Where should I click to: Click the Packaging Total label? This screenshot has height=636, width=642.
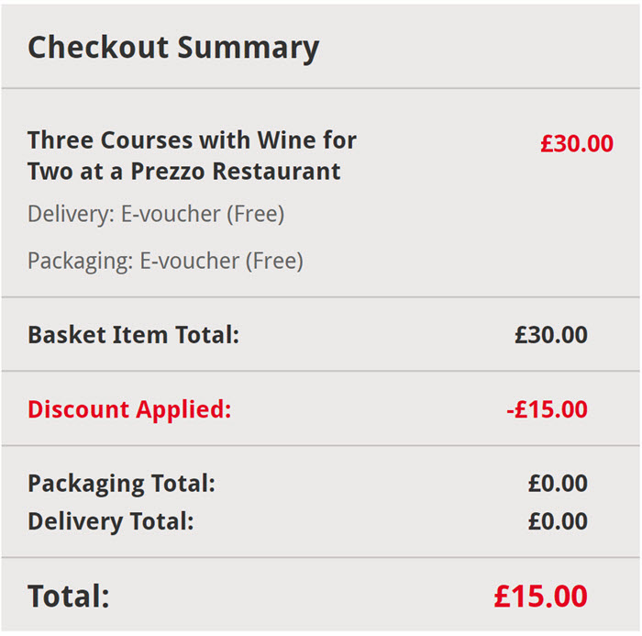coord(121,484)
